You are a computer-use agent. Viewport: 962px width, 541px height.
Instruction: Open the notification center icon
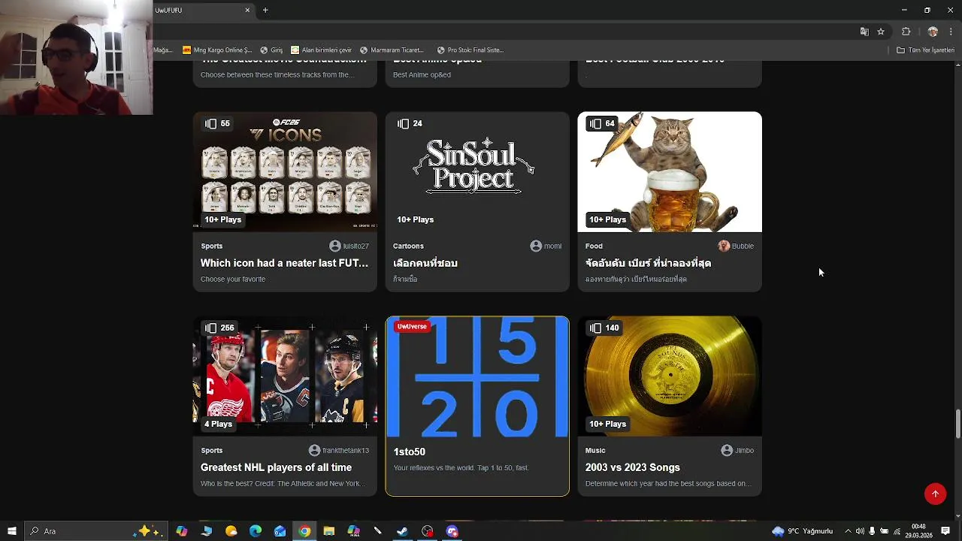pos(945,531)
